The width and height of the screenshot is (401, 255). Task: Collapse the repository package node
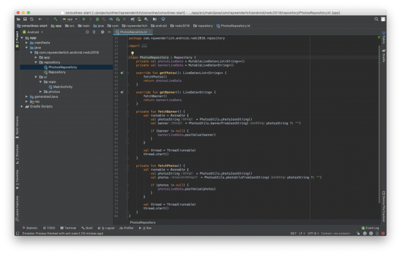point(36,62)
